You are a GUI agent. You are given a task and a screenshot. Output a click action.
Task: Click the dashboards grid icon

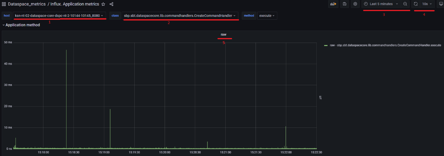tap(4, 4)
